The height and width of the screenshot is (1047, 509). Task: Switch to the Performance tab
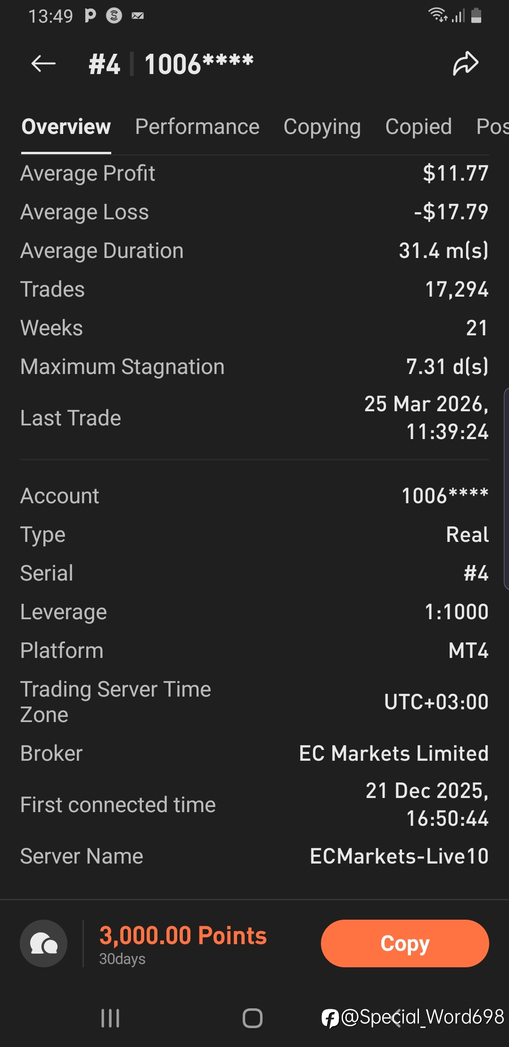(x=197, y=127)
